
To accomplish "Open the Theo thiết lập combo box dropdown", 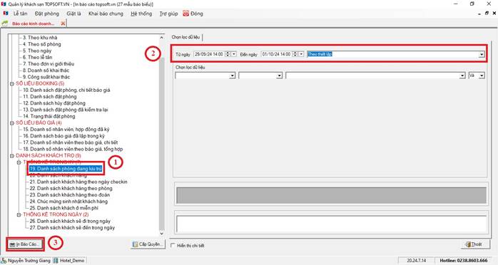I will (x=482, y=54).
